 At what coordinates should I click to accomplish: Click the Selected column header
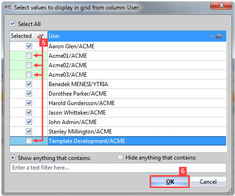pos(28,36)
